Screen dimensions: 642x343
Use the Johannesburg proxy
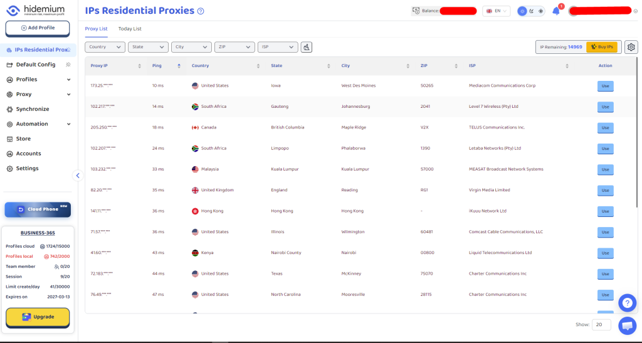(x=605, y=107)
